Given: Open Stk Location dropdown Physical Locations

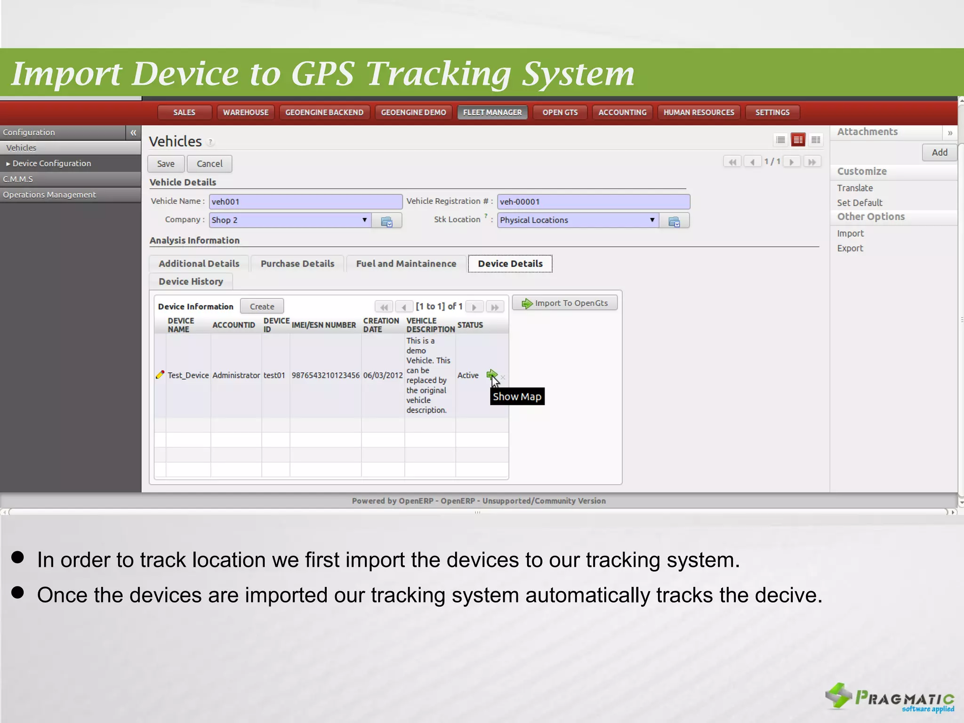Looking at the screenshot, I should [x=578, y=220].
